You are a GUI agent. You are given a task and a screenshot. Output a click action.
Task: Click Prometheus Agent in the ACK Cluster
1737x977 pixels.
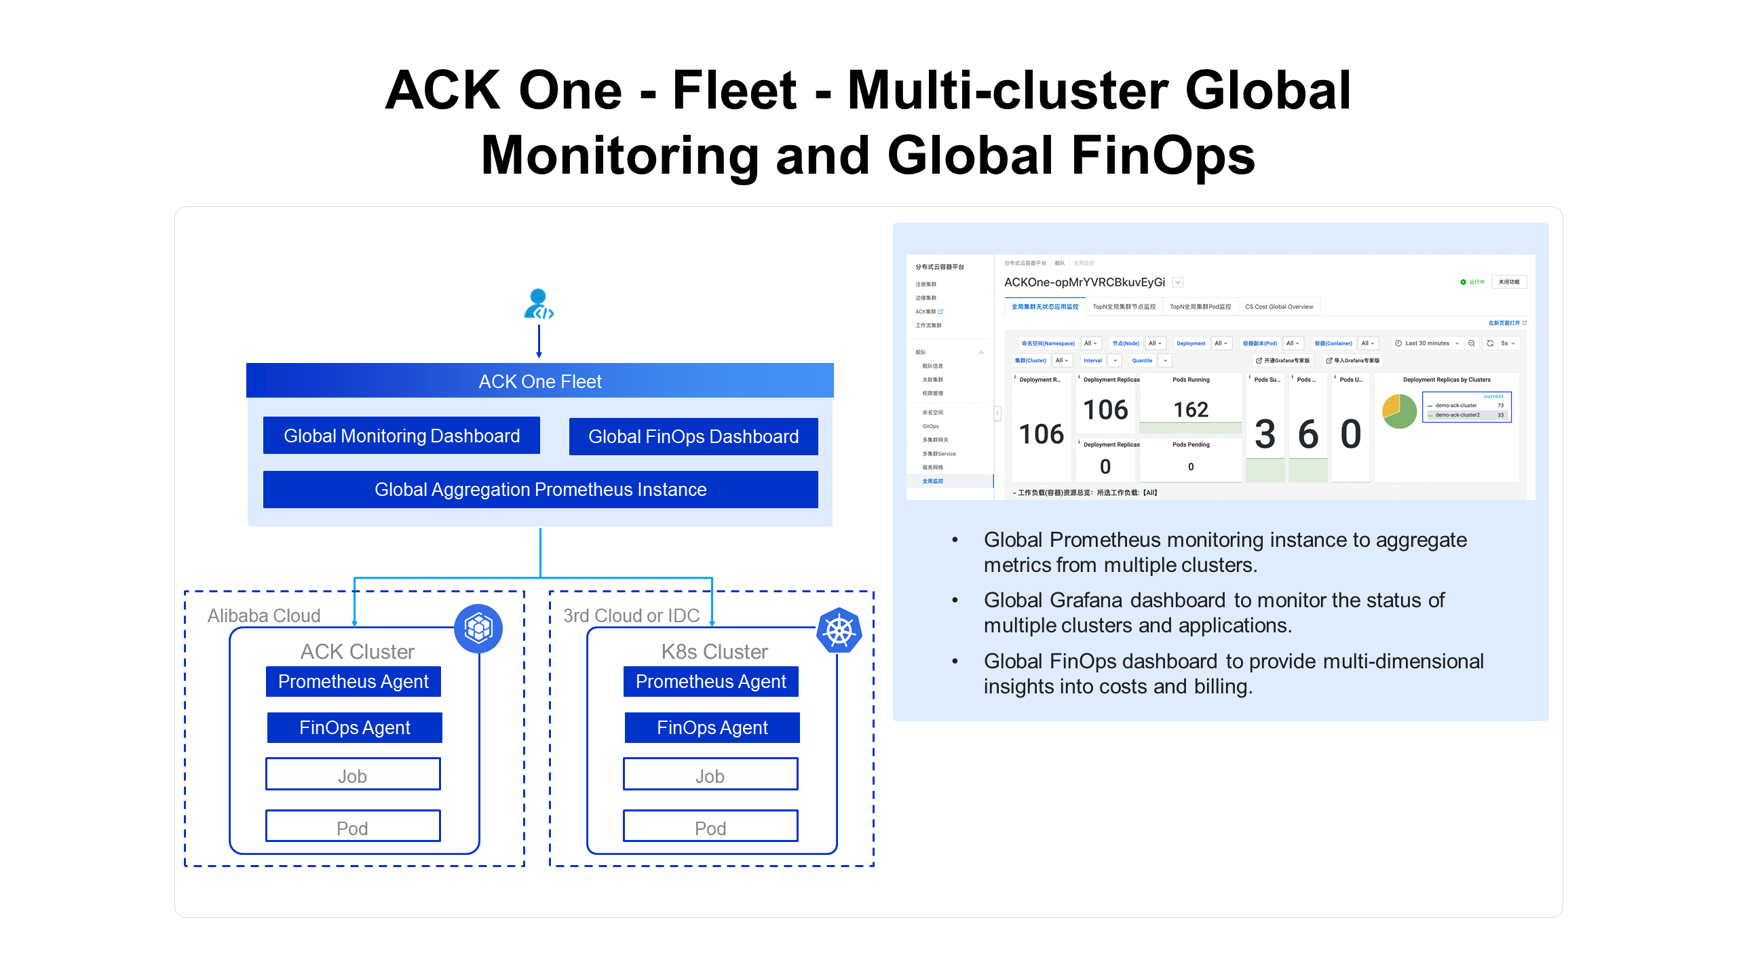[x=354, y=682]
